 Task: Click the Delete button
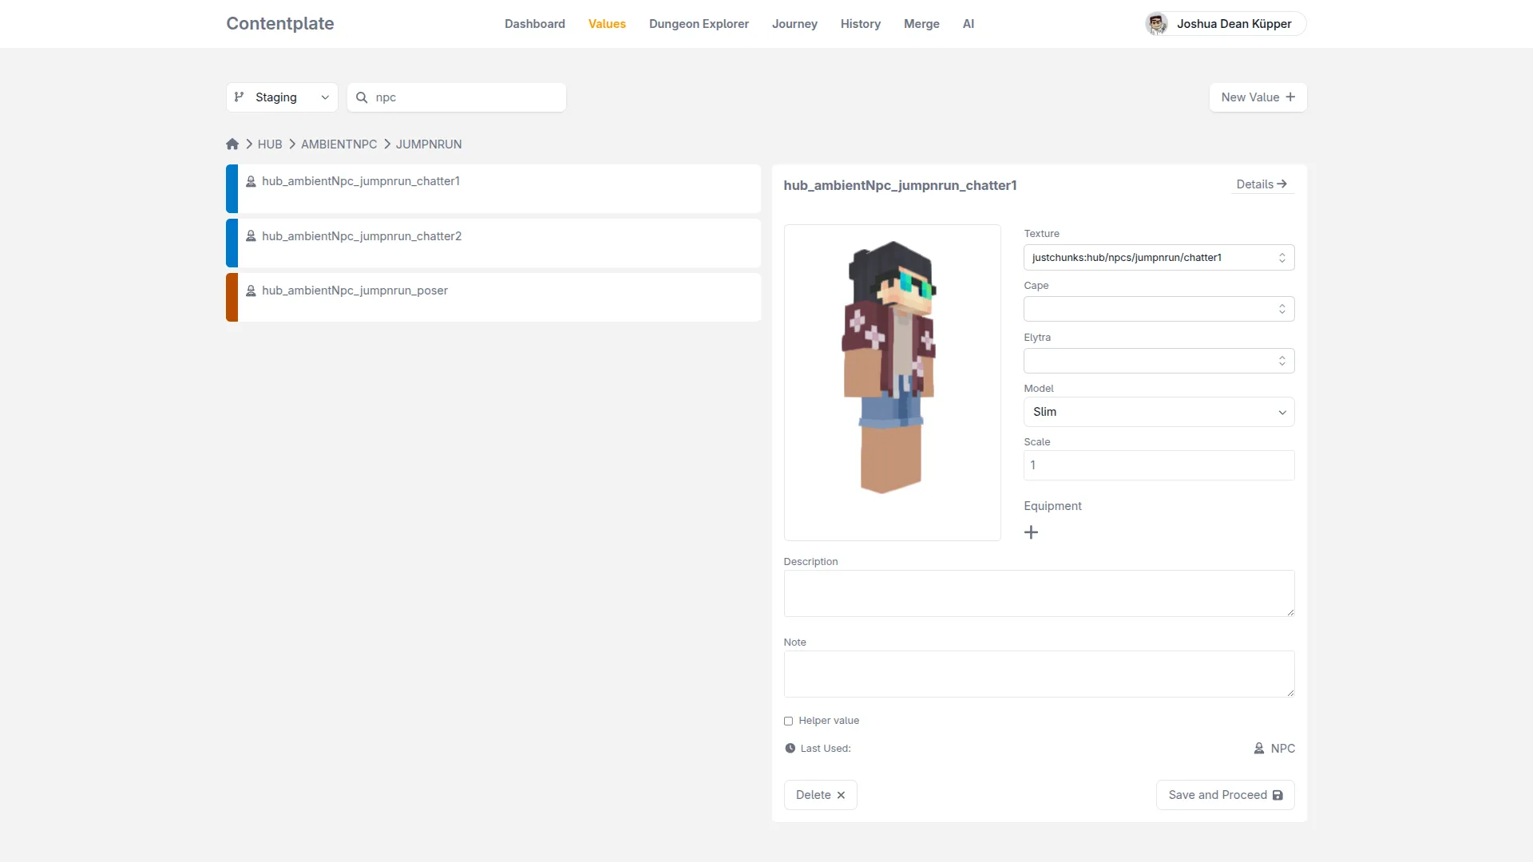pyautogui.click(x=820, y=795)
